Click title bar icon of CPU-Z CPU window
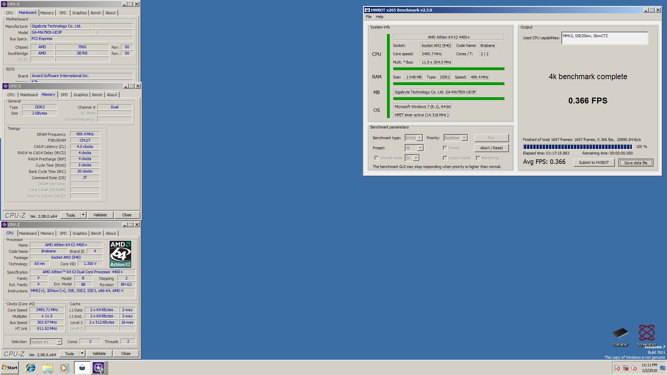Screen dimensions: 667x375 point(5,225)
